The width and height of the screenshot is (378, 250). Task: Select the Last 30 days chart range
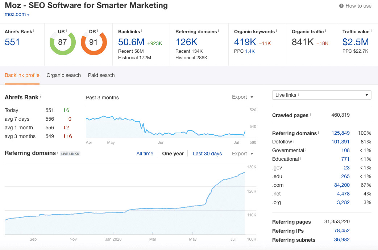(x=207, y=154)
